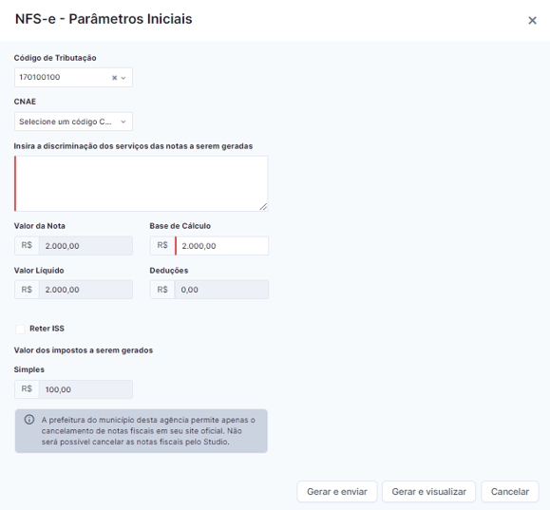Screen dimensions: 550x510
Task: Click the R$ prefix of Base de Cálculo
Action: pyautogui.click(x=162, y=246)
